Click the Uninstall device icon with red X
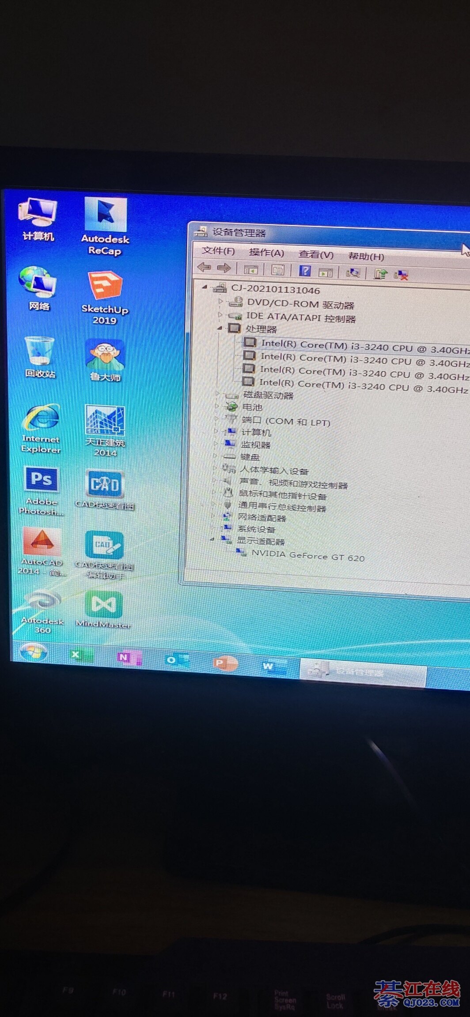This screenshot has height=1017, width=470. (401, 275)
